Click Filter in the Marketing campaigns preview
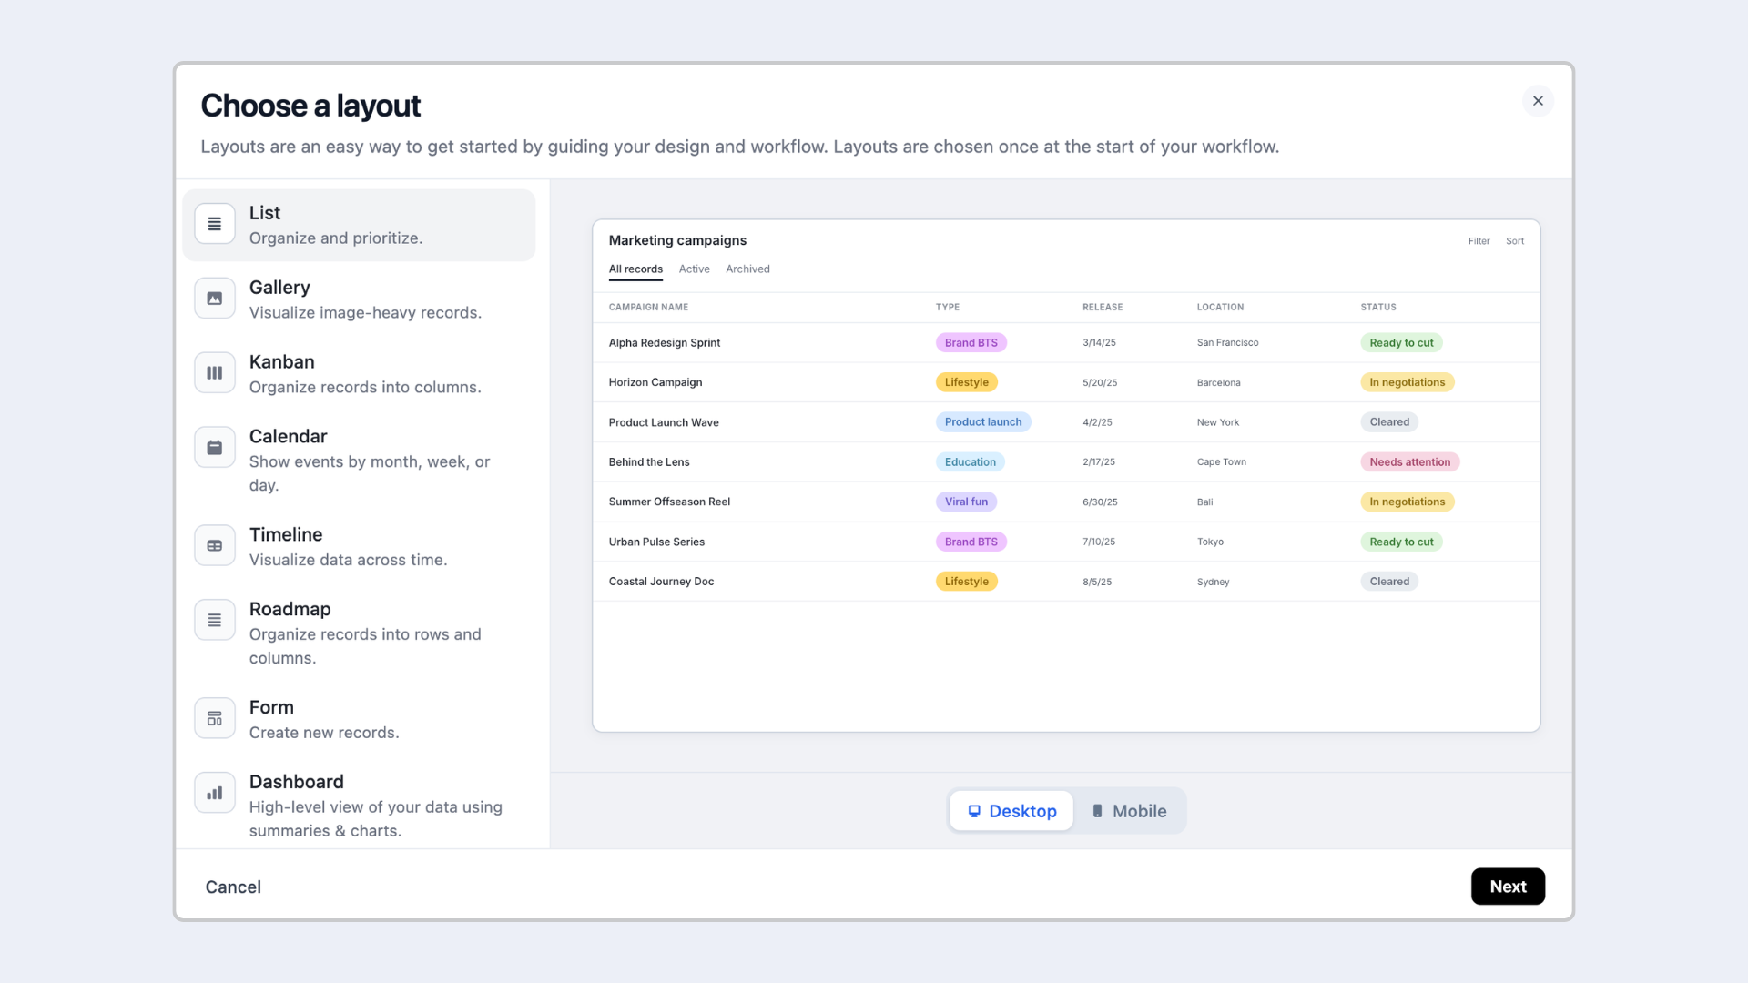The height and width of the screenshot is (983, 1748). (1479, 241)
